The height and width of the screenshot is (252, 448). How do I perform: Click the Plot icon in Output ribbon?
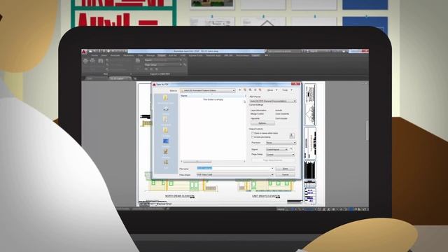pyautogui.click(x=85, y=61)
